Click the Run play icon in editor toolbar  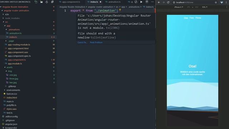pyautogui.click(x=141, y=2)
